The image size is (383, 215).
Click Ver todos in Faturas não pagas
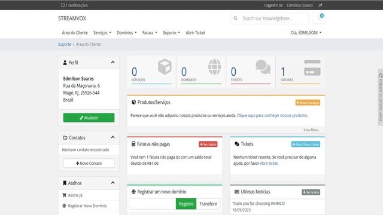[208, 145]
